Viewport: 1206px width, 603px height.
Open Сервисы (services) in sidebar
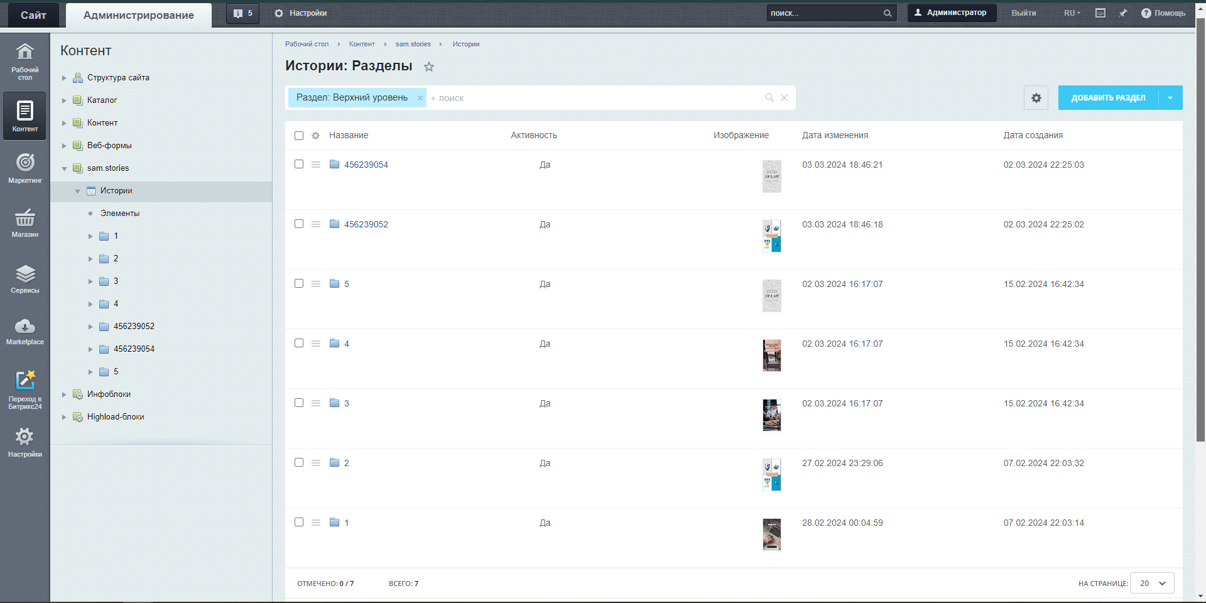tap(25, 279)
